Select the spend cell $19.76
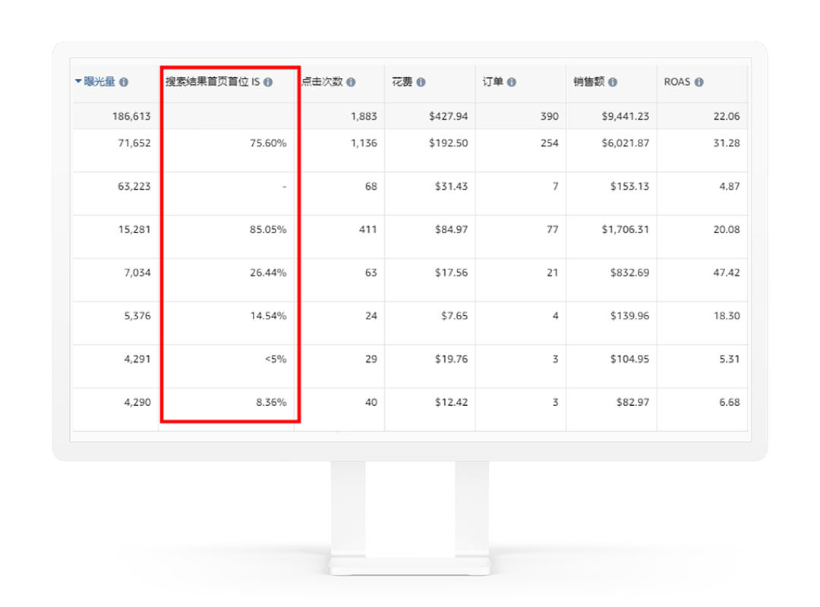The image size is (820, 607). pyautogui.click(x=451, y=359)
